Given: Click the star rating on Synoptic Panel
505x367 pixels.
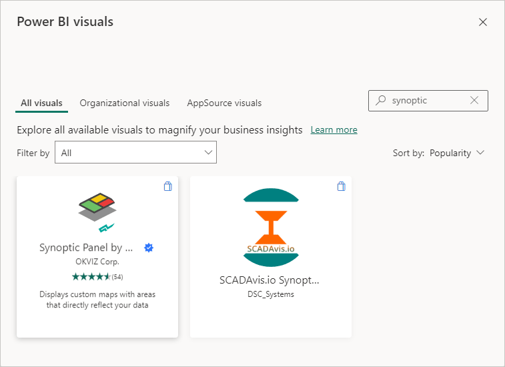Looking at the screenshot, I should click(92, 276).
